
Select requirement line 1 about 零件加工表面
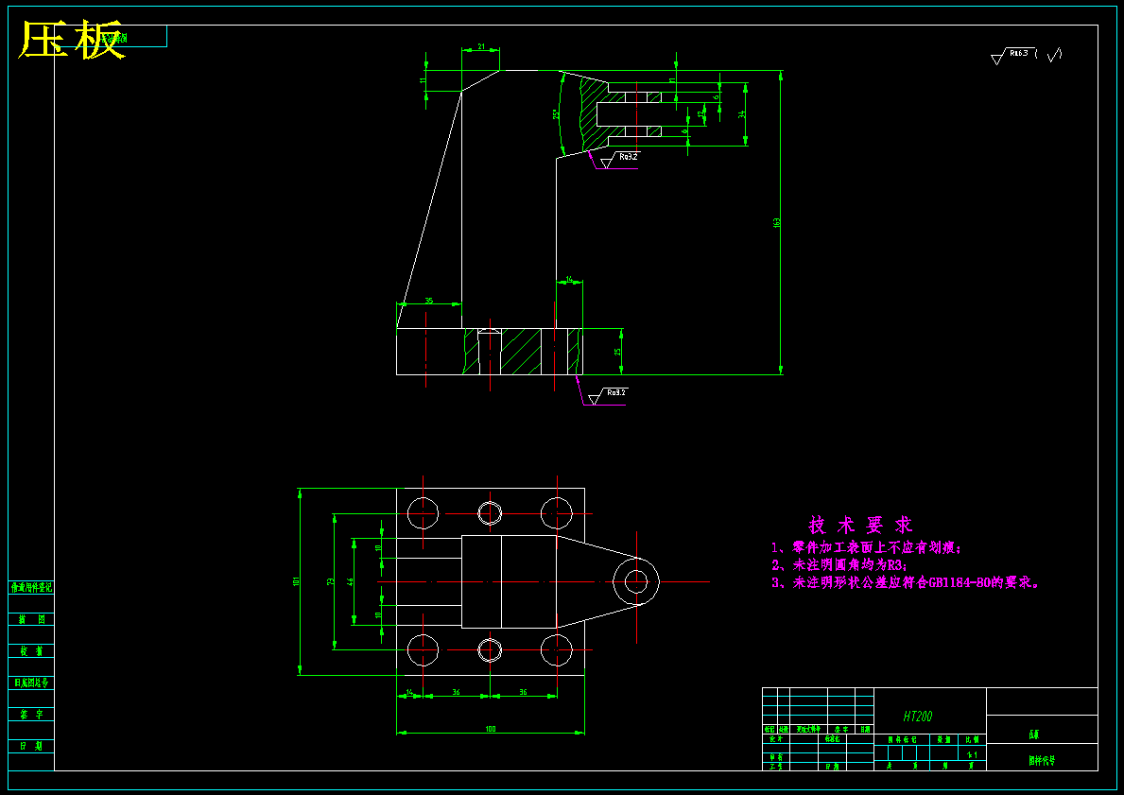pos(866,547)
